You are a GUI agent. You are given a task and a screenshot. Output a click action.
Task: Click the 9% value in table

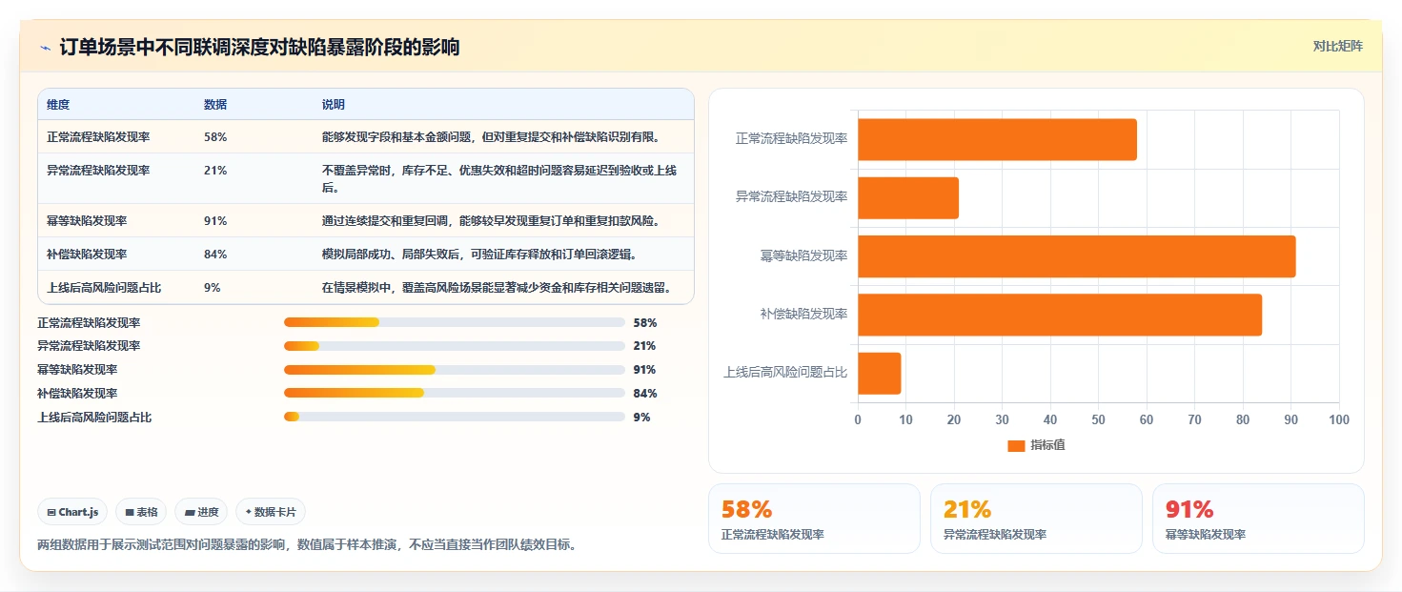pos(213,288)
